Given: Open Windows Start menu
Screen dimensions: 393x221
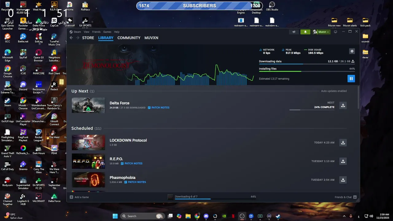Looking at the screenshot, I should pyautogui.click(x=115, y=216).
